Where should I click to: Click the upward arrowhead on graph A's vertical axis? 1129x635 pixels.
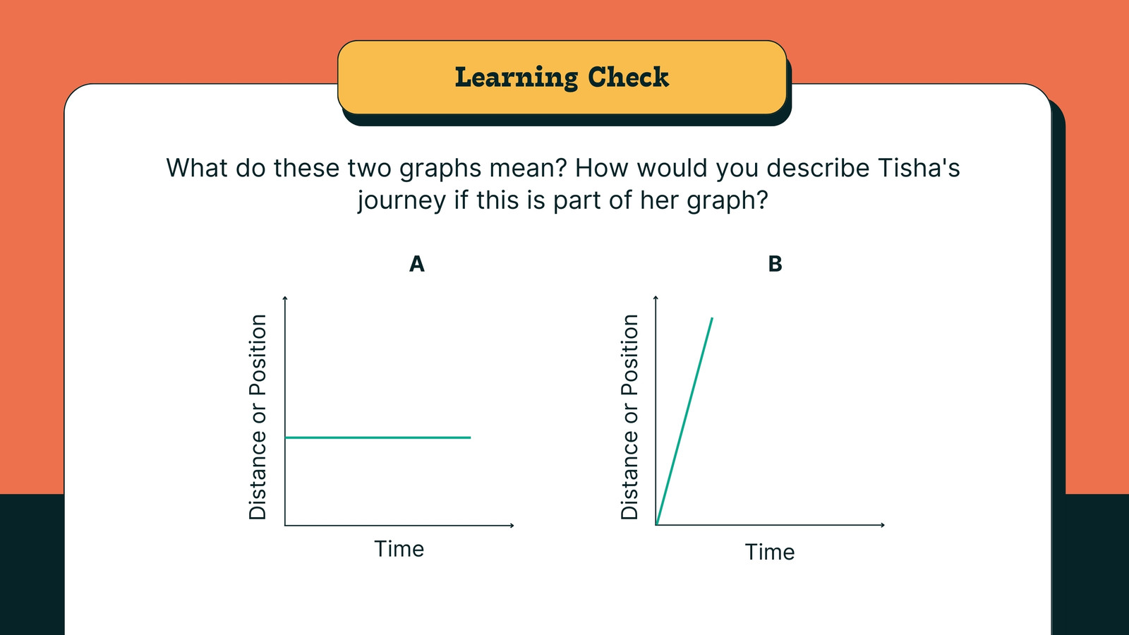click(285, 298)
